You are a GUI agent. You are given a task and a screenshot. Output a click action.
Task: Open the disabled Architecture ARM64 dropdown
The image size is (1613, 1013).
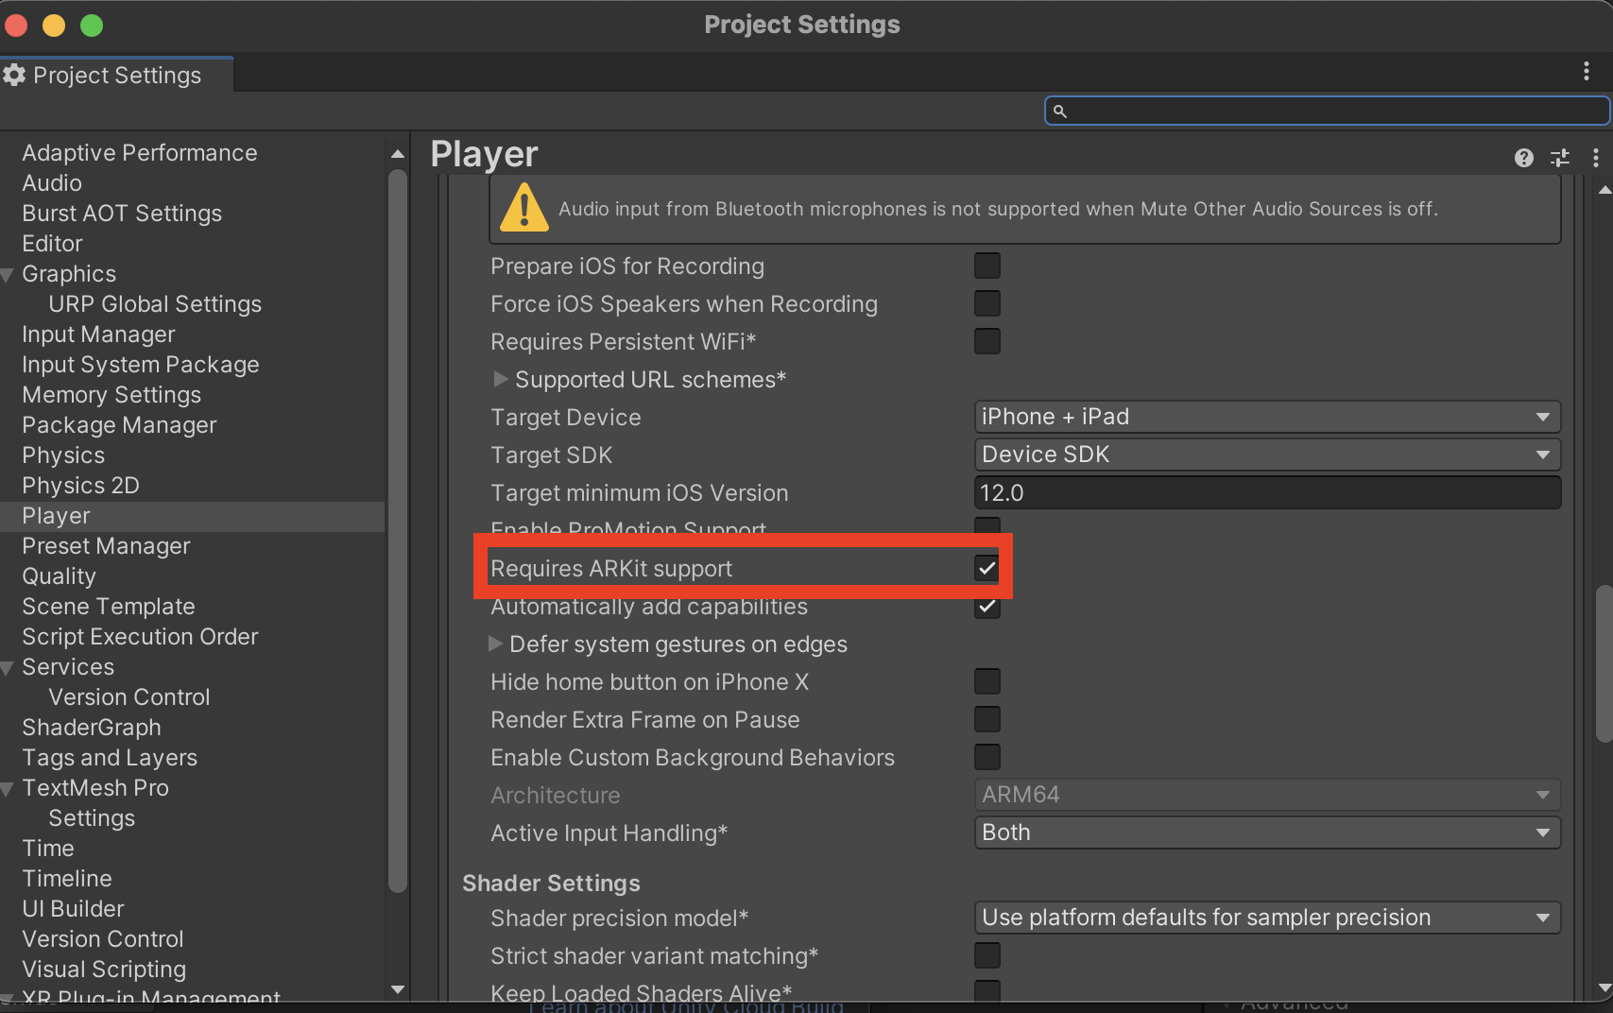(1267, 795)
